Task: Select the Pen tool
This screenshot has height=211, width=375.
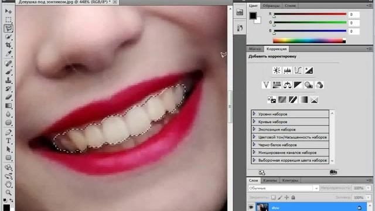Action: click(x=8, y=132)
